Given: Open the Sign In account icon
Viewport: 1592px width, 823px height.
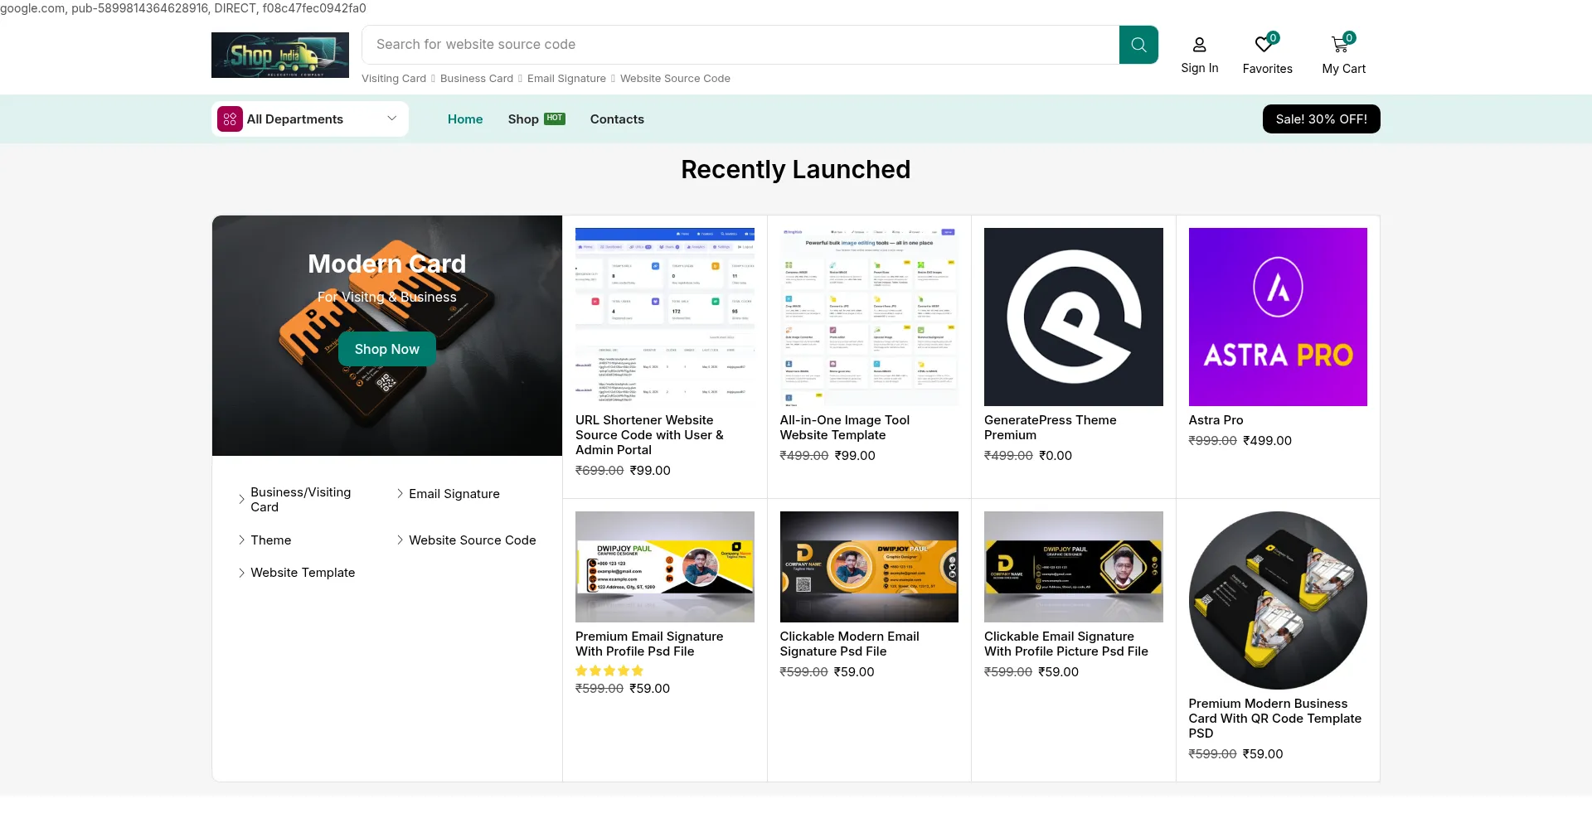Looking at the screenshot, I should [1199, 45].
